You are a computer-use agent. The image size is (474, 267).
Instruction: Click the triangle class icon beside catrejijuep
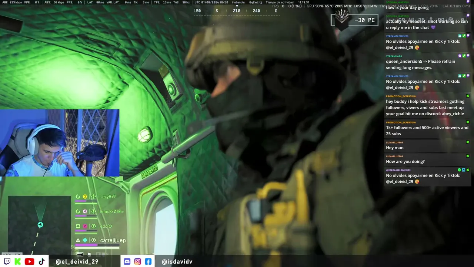78,240
